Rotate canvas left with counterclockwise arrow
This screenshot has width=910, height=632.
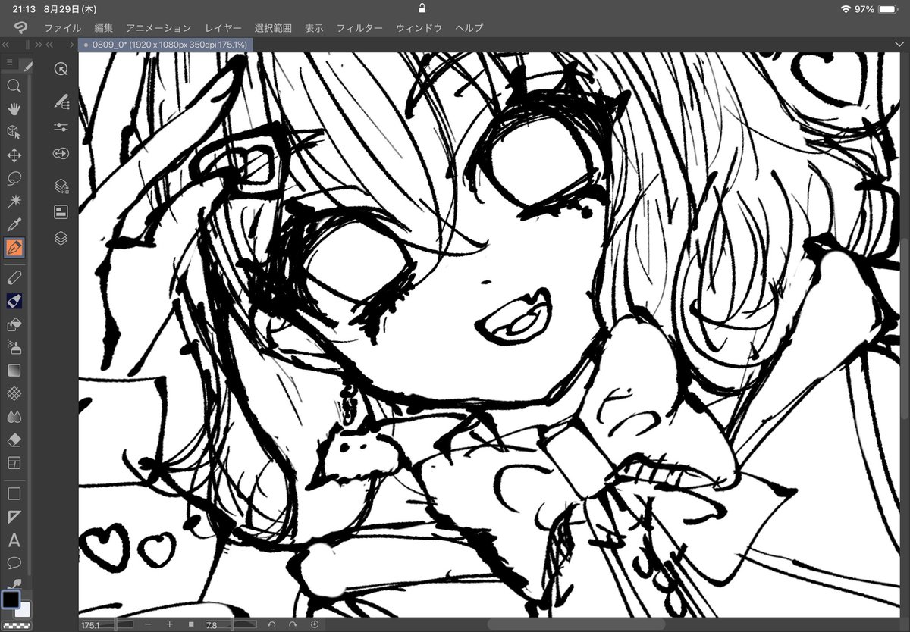pyautogui.click(x=271, y=624)
